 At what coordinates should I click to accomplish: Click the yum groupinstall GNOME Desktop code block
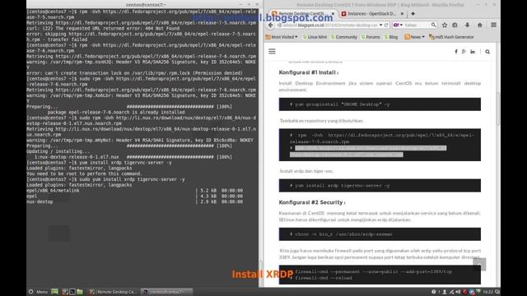(x=380, y=104)
